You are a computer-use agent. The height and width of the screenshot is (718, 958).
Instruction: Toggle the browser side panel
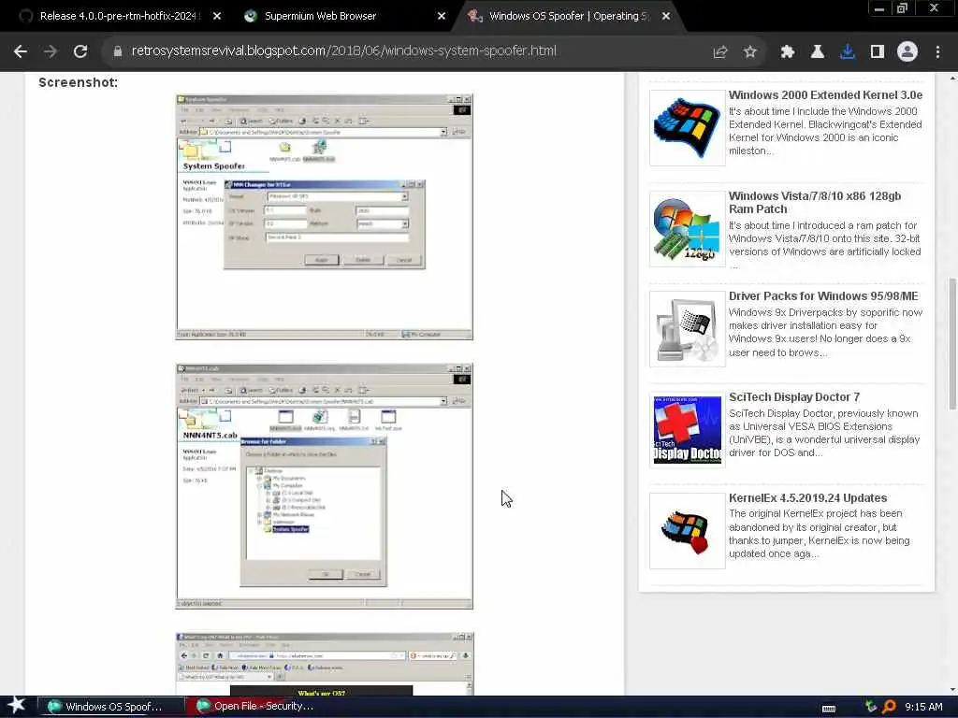point(878,52)
